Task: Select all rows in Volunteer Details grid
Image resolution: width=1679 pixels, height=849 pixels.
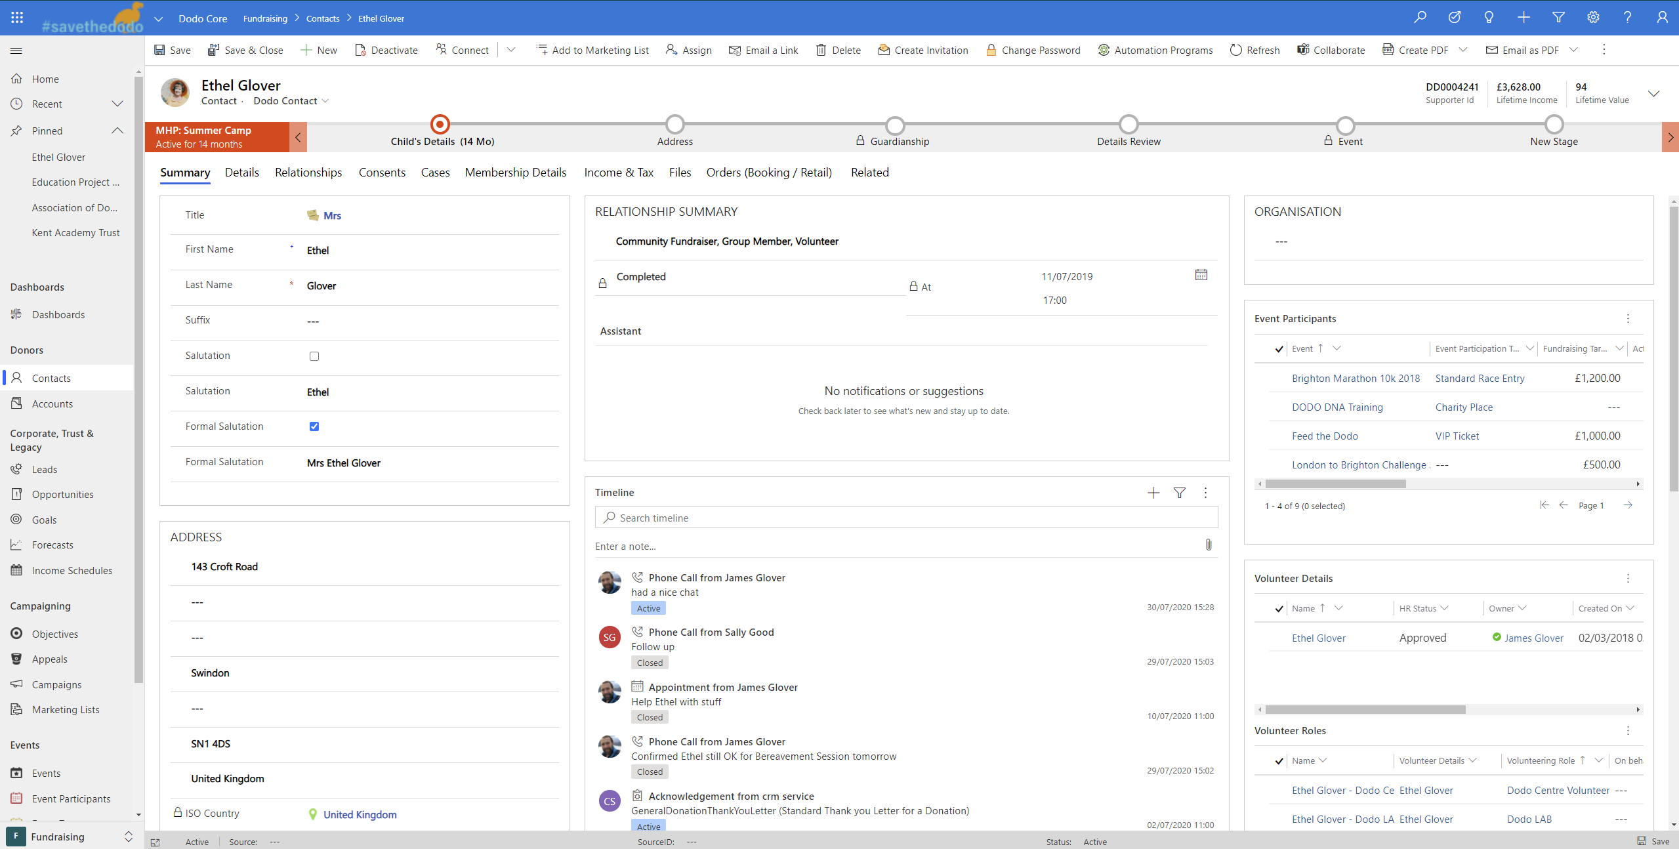Action: (x=1279, y=609)
